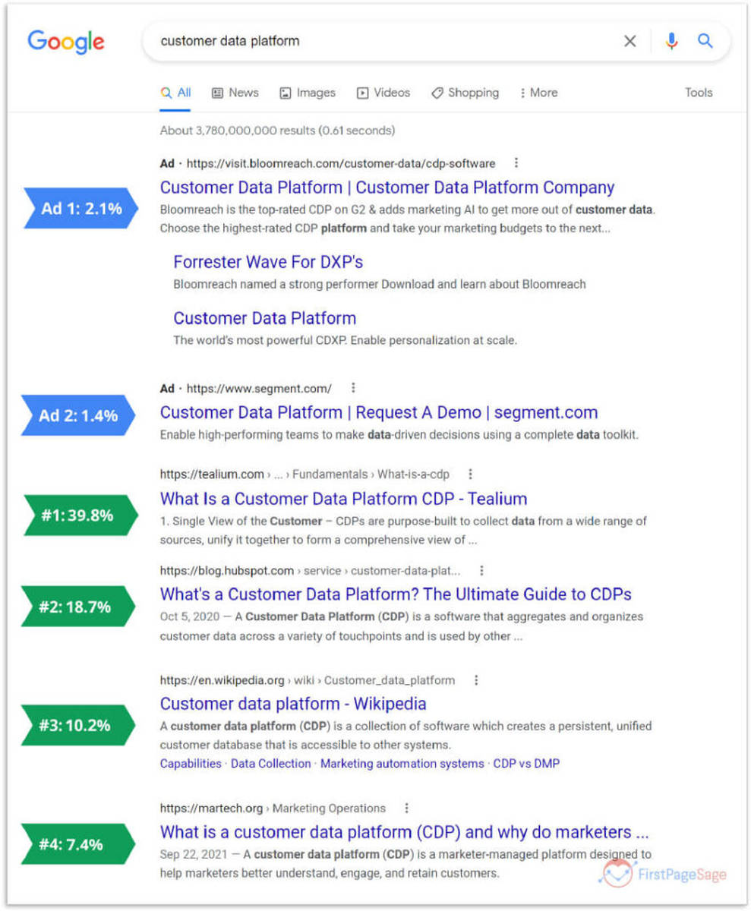Open the Videos tab
Image resolution: width=751 pixels, height=911 pixels.
383,93
